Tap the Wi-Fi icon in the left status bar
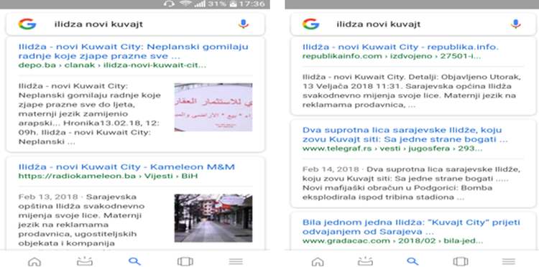The width and height of the screenshot is (539, 267). coord(185,4)
